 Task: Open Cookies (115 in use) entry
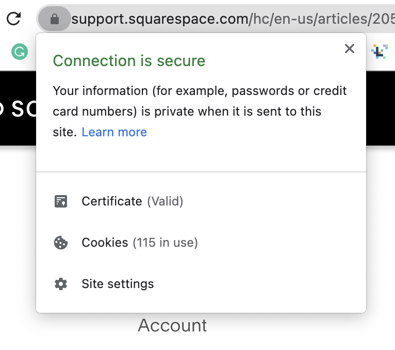[201, 243]
